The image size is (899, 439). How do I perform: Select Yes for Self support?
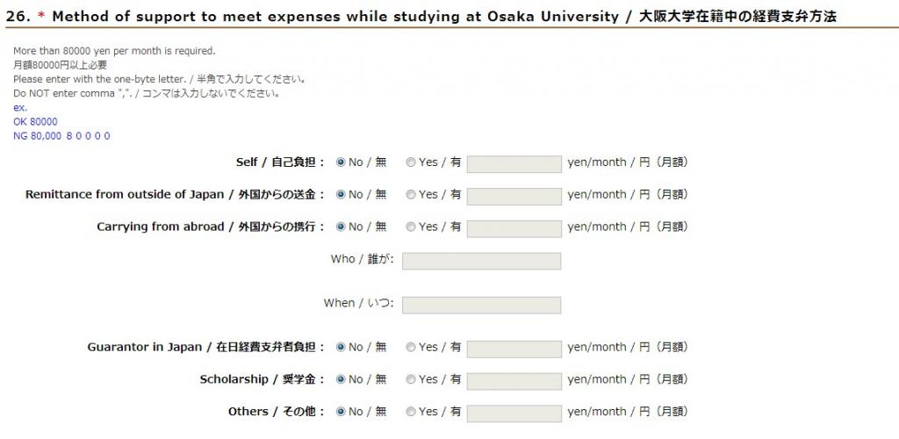pyautogui.click(x=411, y=162)
